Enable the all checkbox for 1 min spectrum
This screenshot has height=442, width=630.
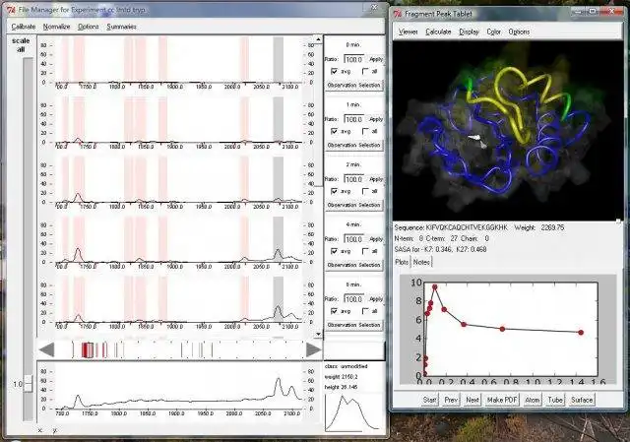coord(365,131)
